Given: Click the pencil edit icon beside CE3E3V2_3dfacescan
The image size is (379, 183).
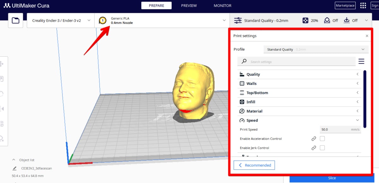Looking at the screenshot, I should pyautogui.click(x=15, y=168).
